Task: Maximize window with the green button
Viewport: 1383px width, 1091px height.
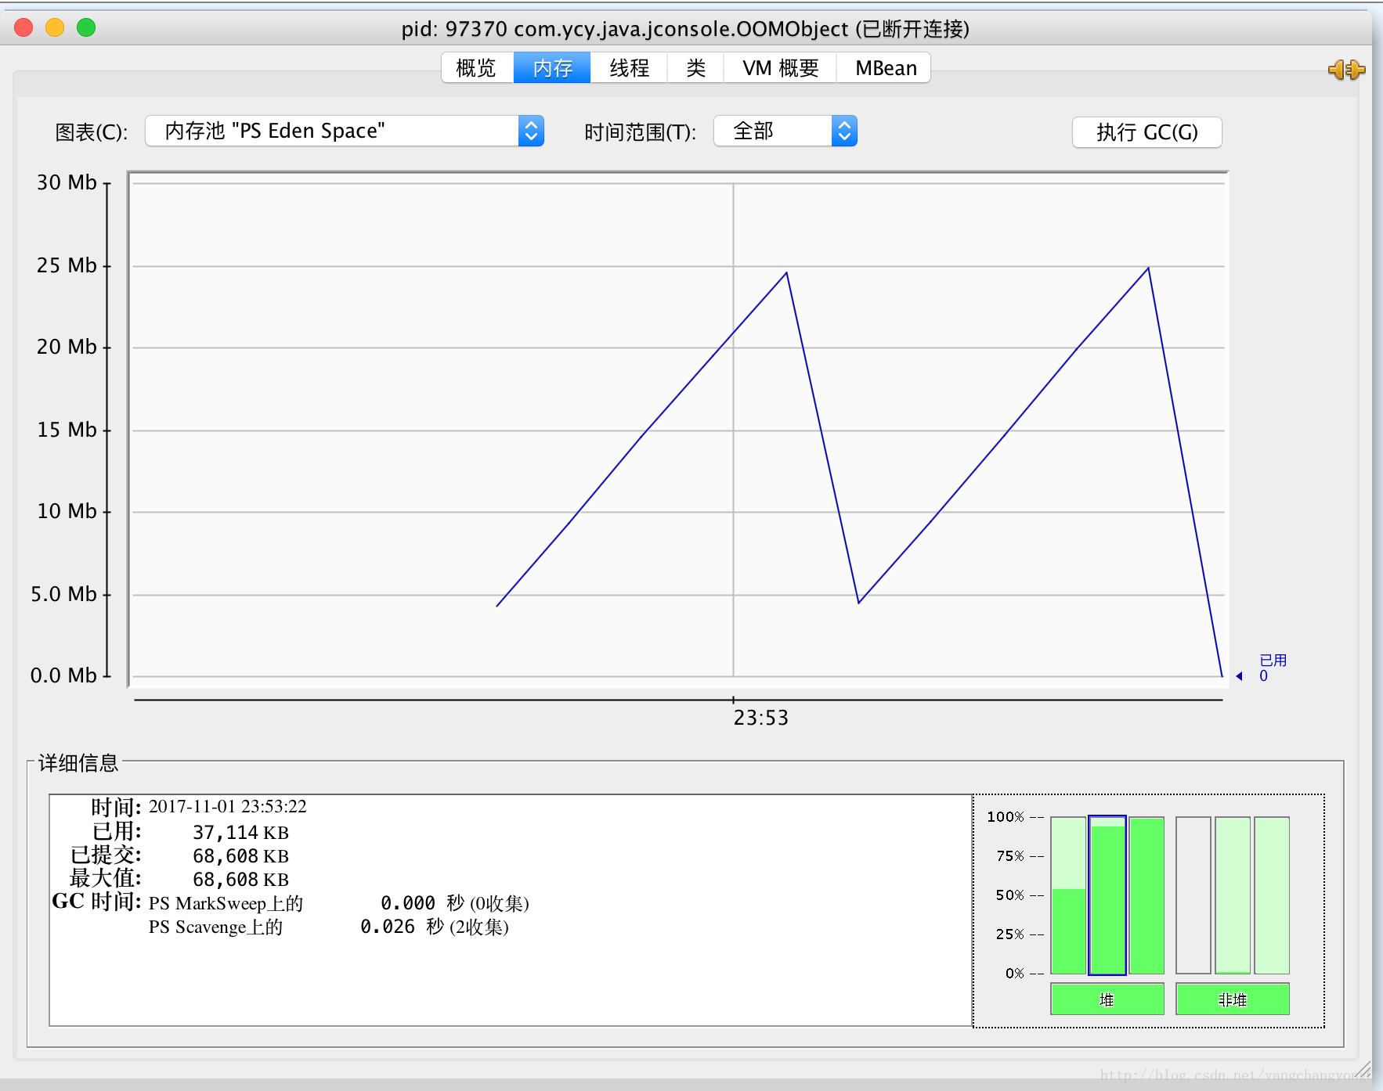Action: click(86, 27)
